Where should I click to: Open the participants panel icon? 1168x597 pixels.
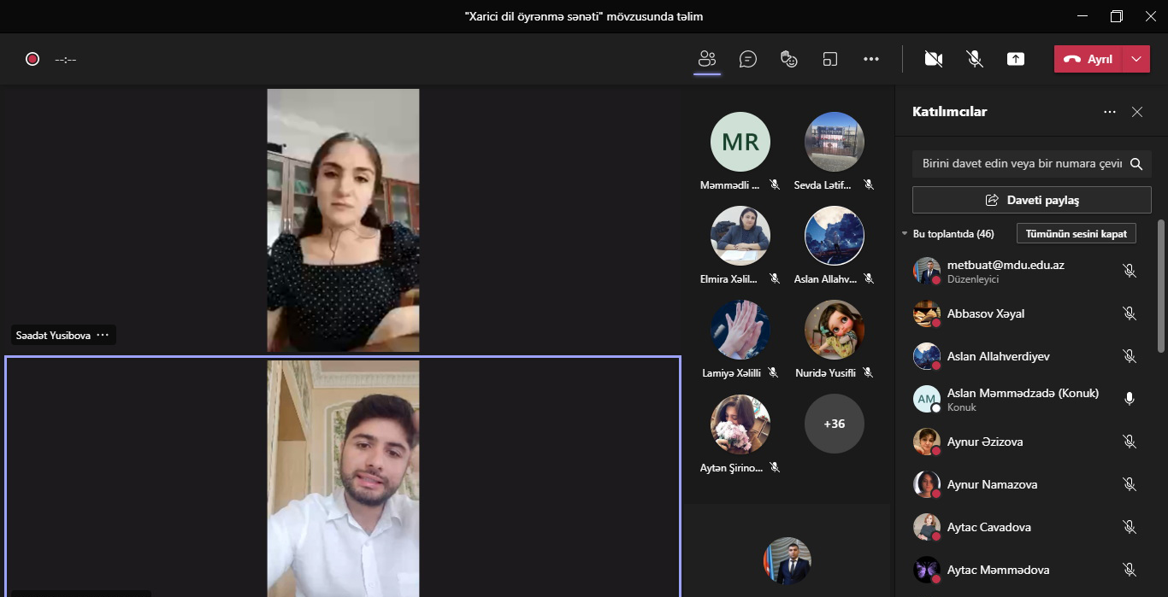(x=706, y=59)
